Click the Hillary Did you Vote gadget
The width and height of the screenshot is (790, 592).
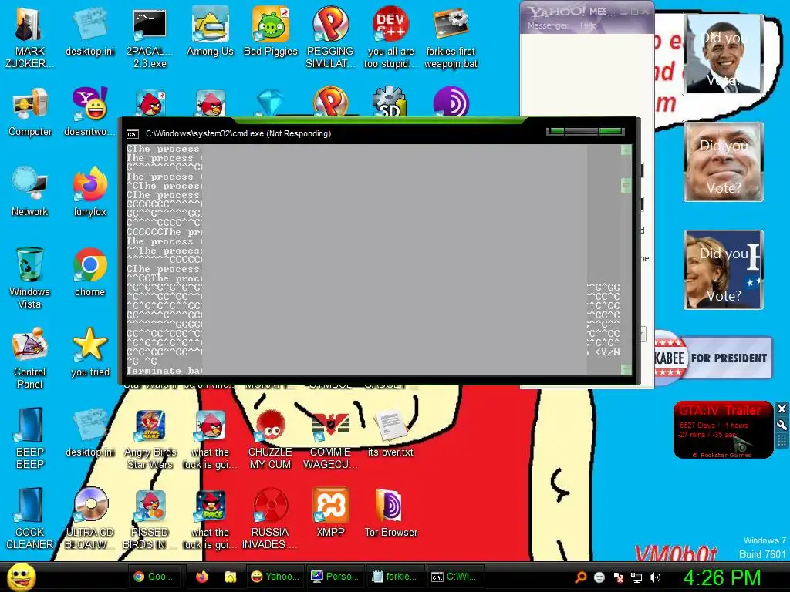723,269
